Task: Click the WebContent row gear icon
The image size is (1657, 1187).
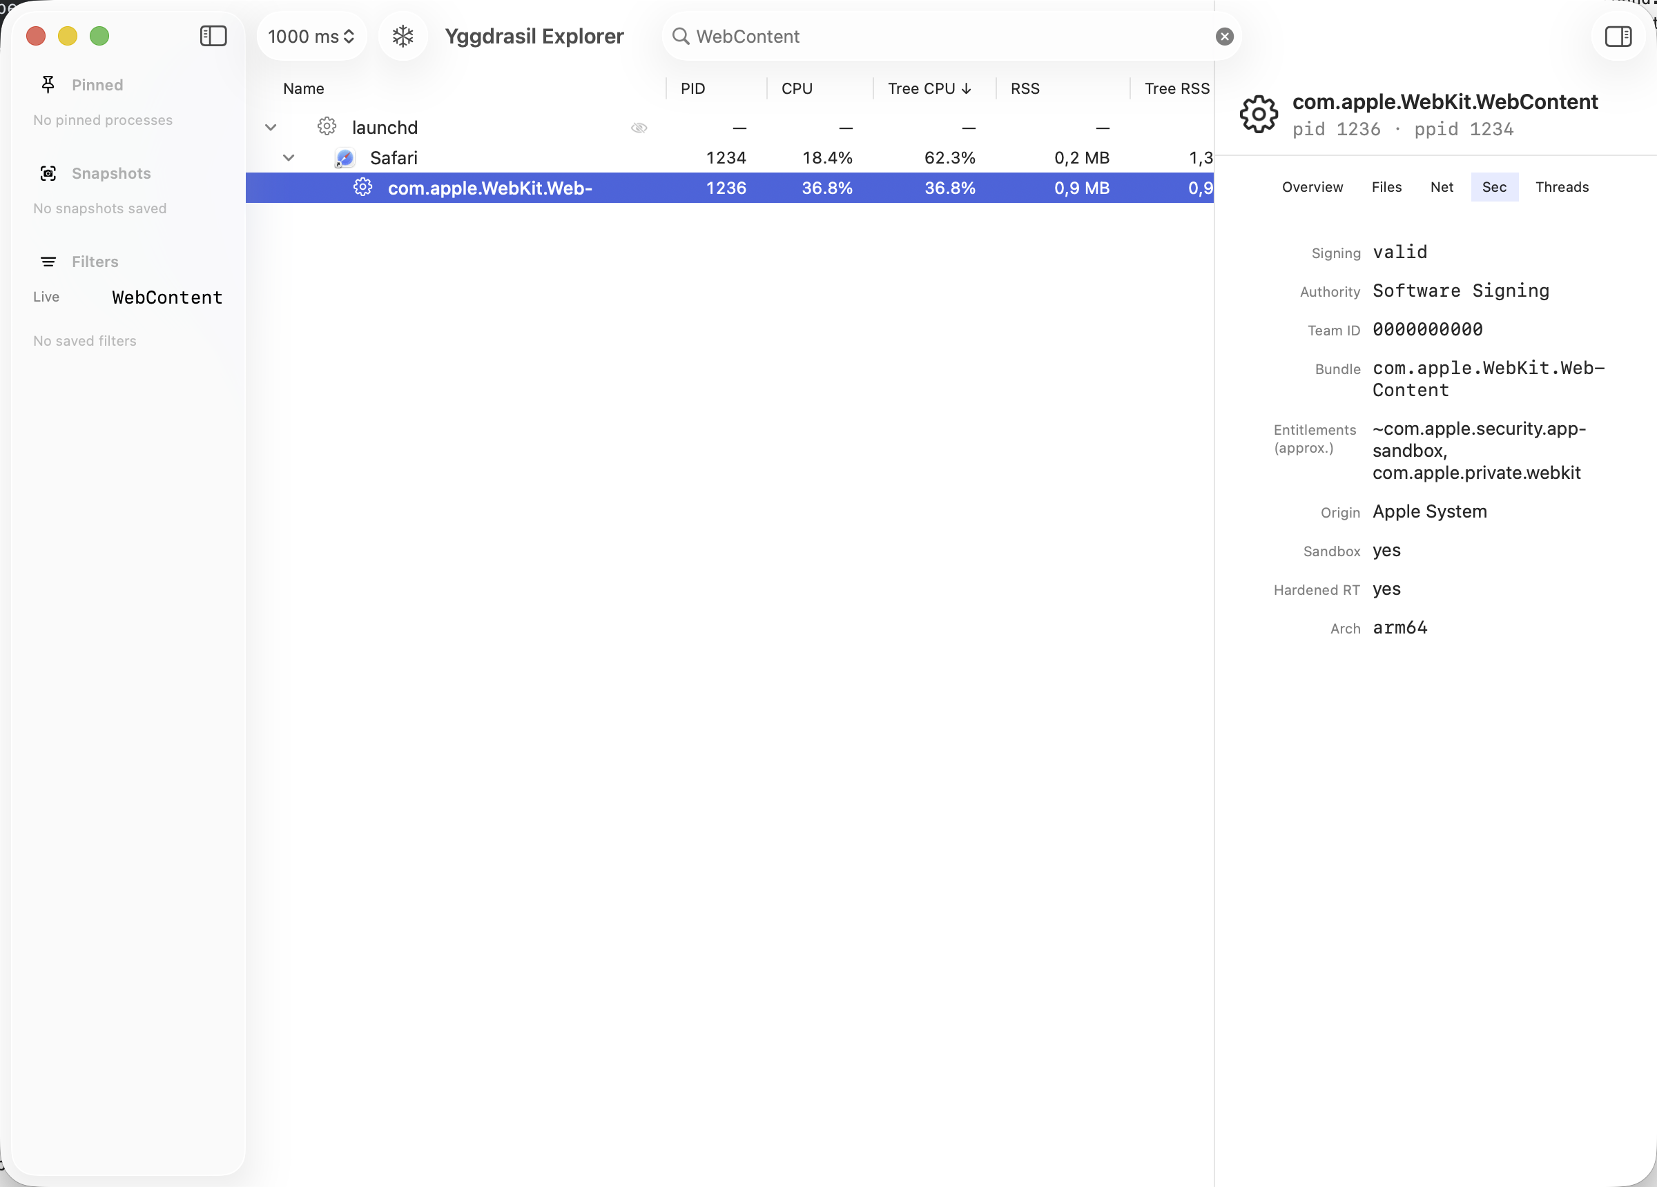Action: (x=362, y=188)
